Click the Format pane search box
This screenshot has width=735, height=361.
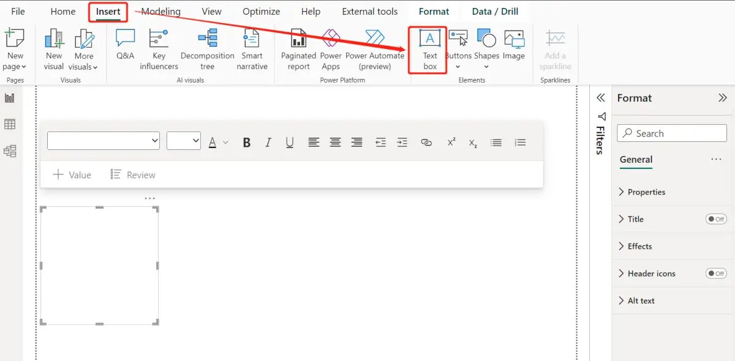(x=671, y=133)
